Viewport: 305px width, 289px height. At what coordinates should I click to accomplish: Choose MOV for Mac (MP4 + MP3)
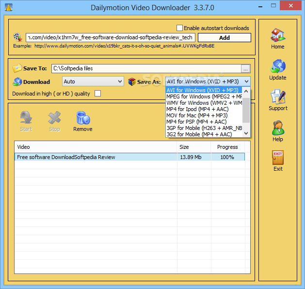204,115
